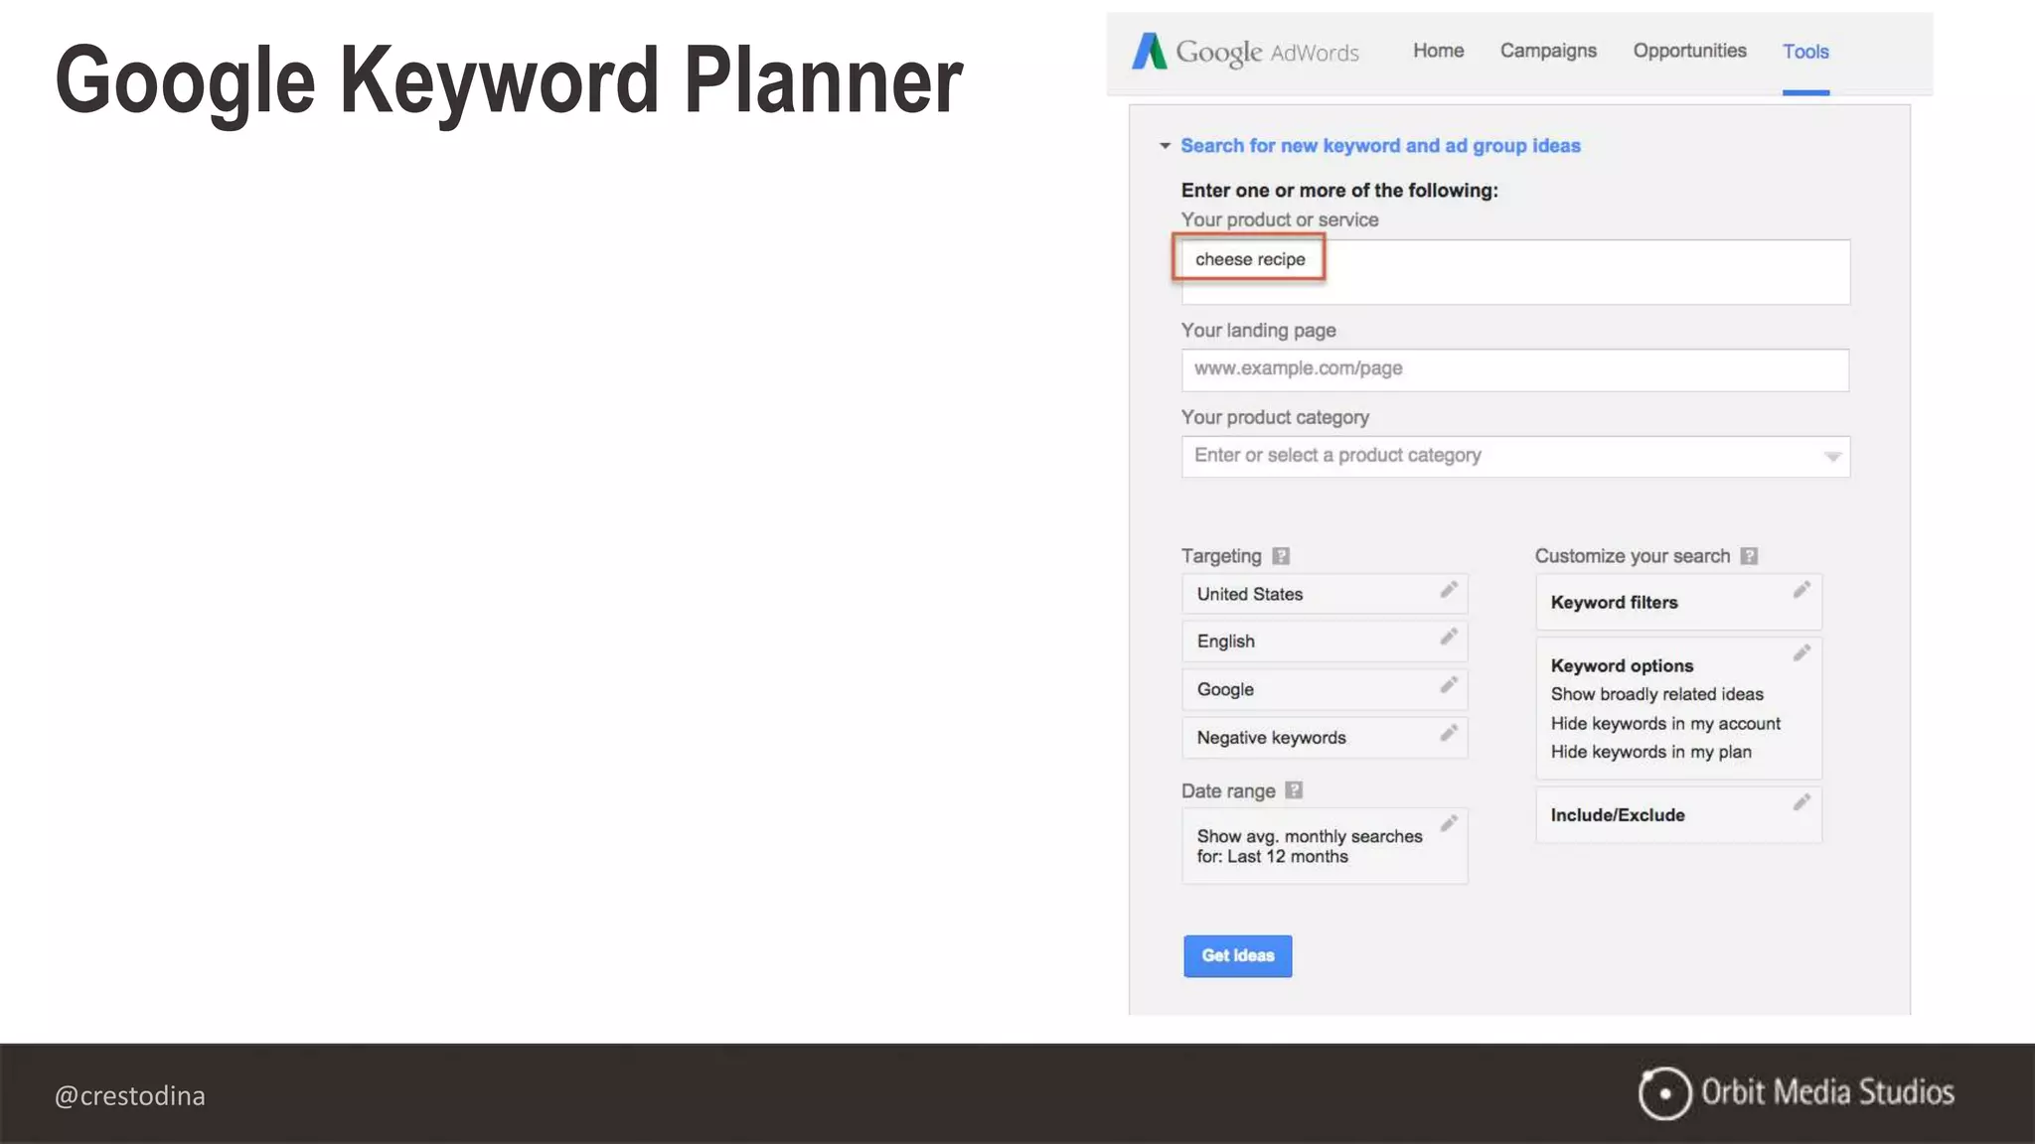Click 'Show broadly related ideas' text
This screenshot has width=2035, height=1144.
[x=1656, y=694]
